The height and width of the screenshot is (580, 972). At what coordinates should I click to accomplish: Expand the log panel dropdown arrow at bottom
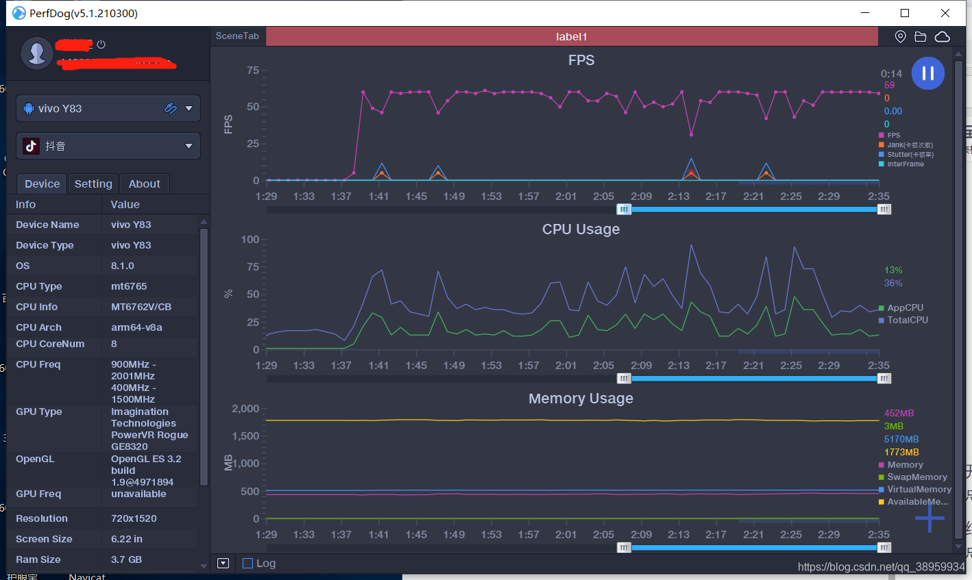pyautogui.click(x=223, y=563)
